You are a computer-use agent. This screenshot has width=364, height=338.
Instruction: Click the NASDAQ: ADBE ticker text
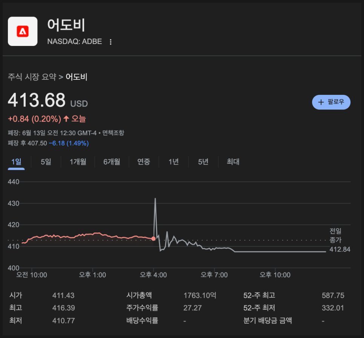click(75, 41)
